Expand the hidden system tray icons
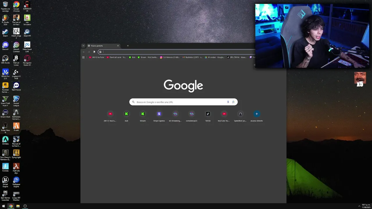The width and height of the screenshot is (372, 209). 359,206
